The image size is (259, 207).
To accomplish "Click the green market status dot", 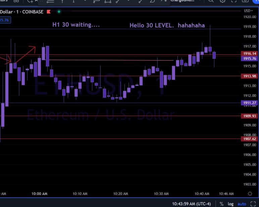I will 59,12.
